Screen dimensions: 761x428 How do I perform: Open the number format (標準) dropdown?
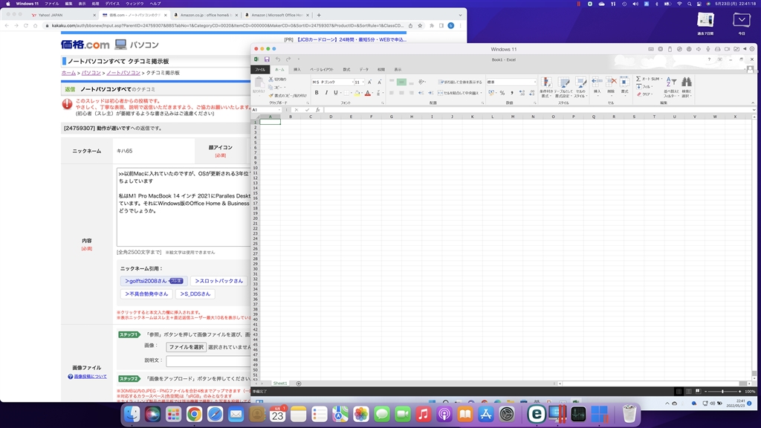coord(534,82)
